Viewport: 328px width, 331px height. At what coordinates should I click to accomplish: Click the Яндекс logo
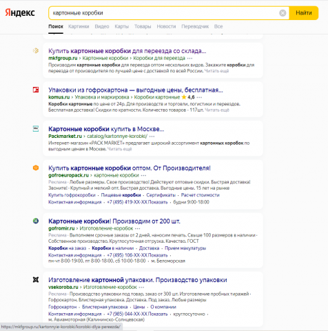(20, 12)
